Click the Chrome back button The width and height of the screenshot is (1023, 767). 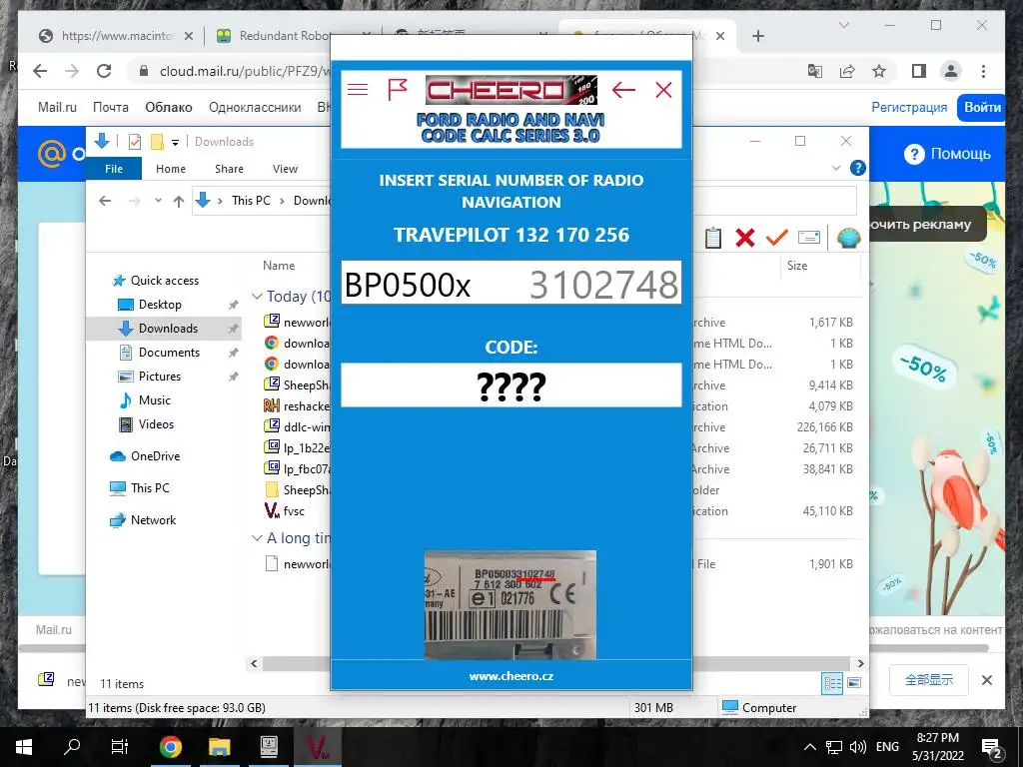(40, 71)
